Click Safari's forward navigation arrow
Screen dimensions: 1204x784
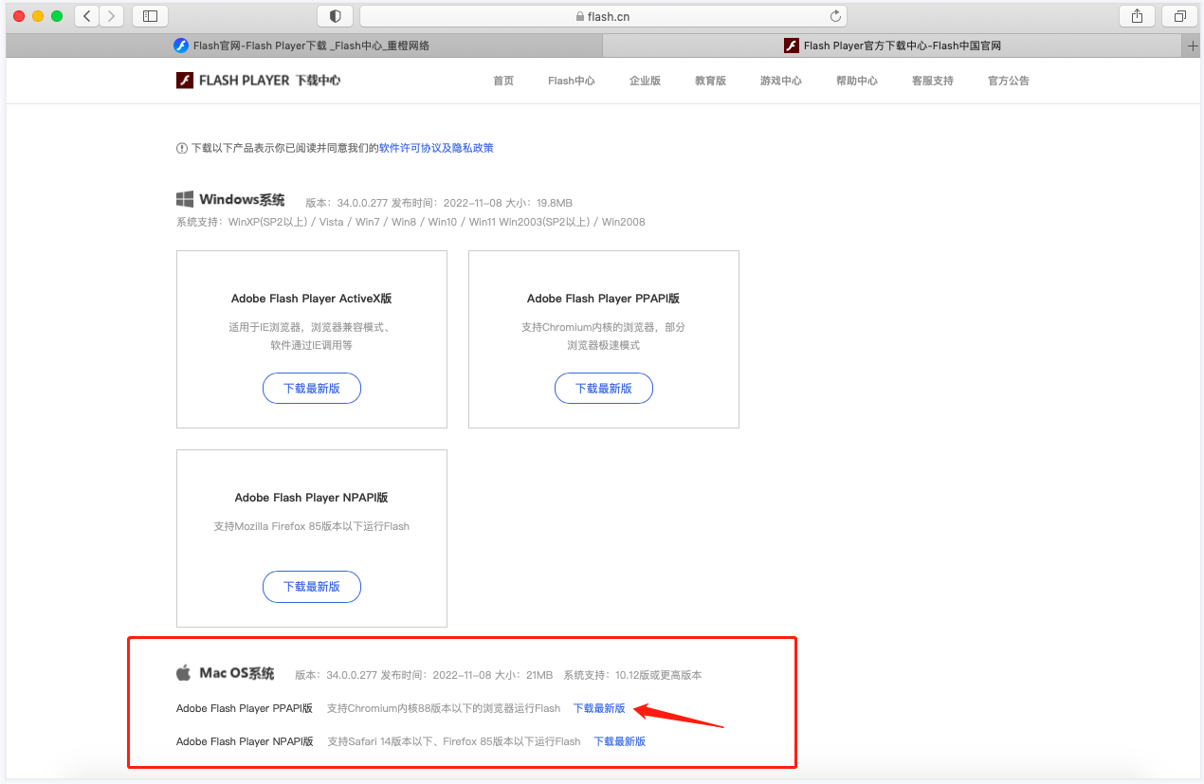point(112,16)
